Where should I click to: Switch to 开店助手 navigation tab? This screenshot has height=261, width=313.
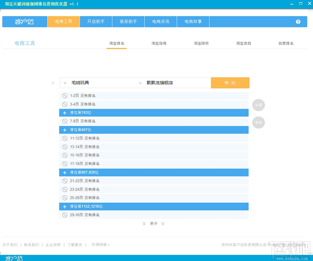point(96,22)
